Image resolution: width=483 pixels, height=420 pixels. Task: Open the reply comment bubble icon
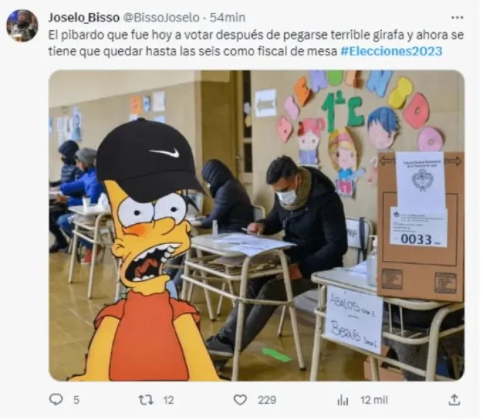click(x=56, y=400)
